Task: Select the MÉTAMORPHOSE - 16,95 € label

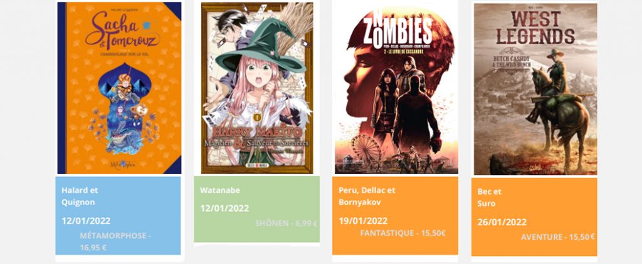Action: tap(115, 241)
